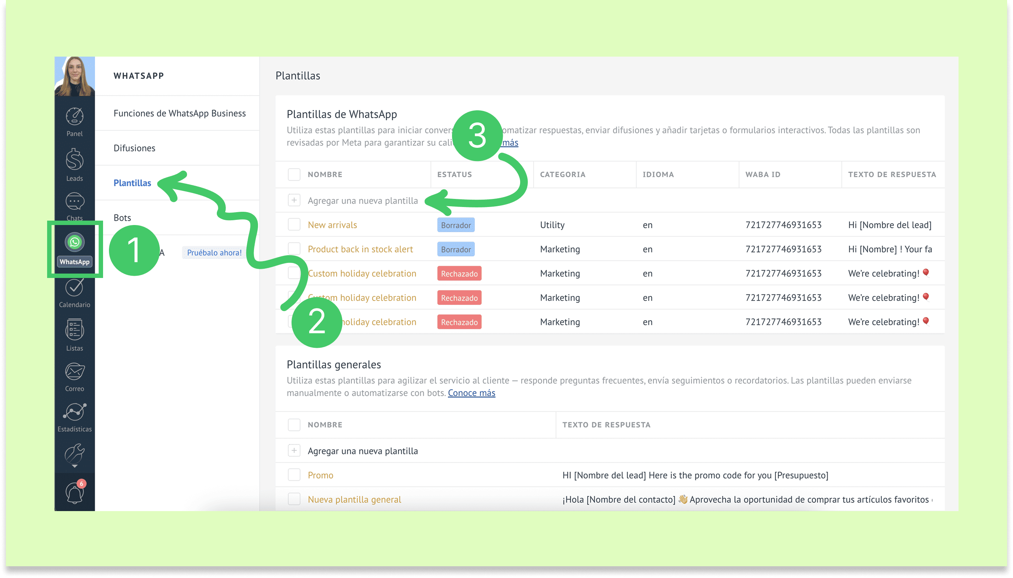
Task: Check the Product back in stock alert checkbox
Action: (x=294, y=249)
